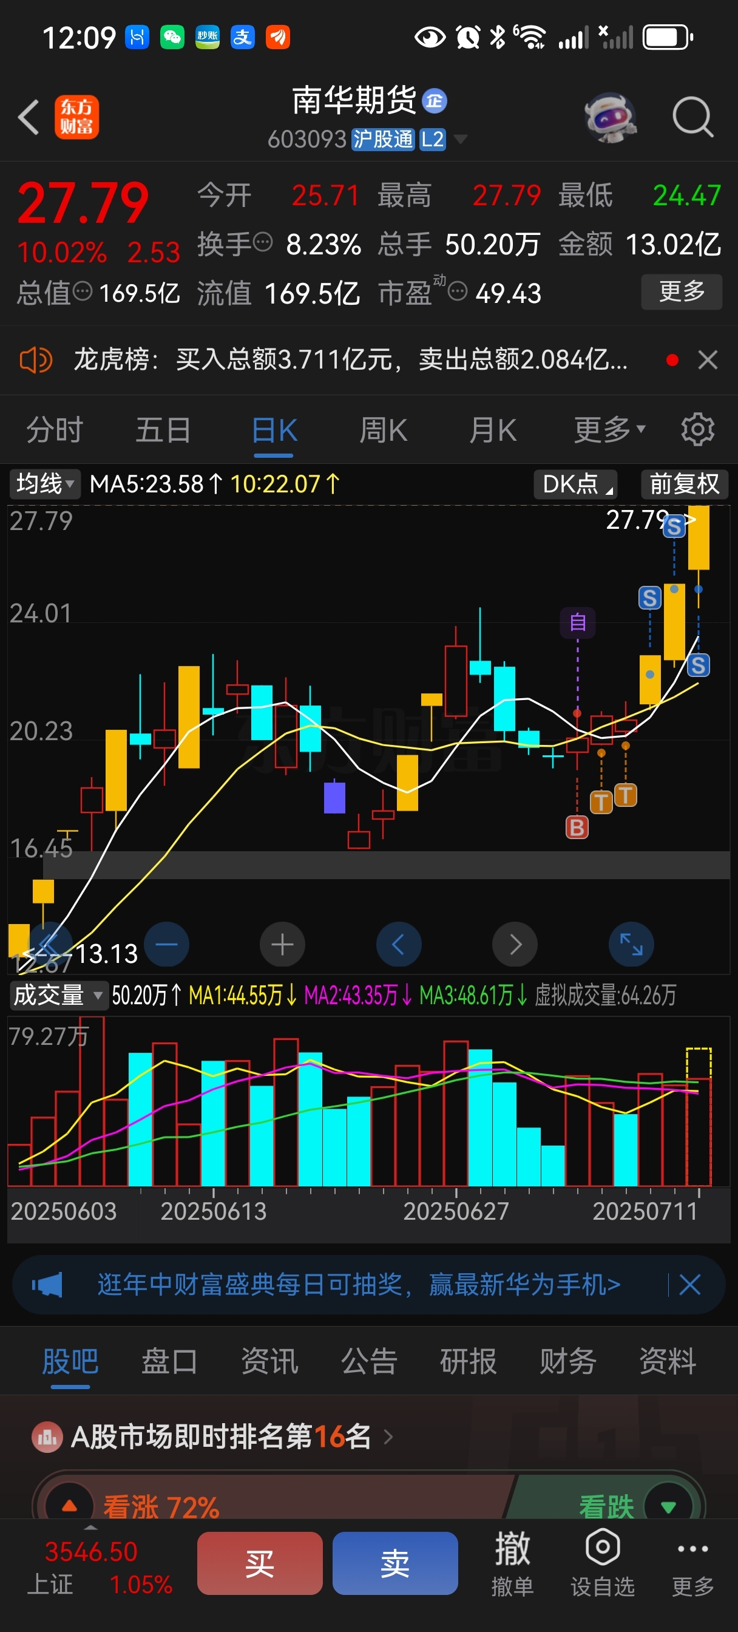
Task: Tap the B buy-point marker on the chart
Action: tap(577, 828)
